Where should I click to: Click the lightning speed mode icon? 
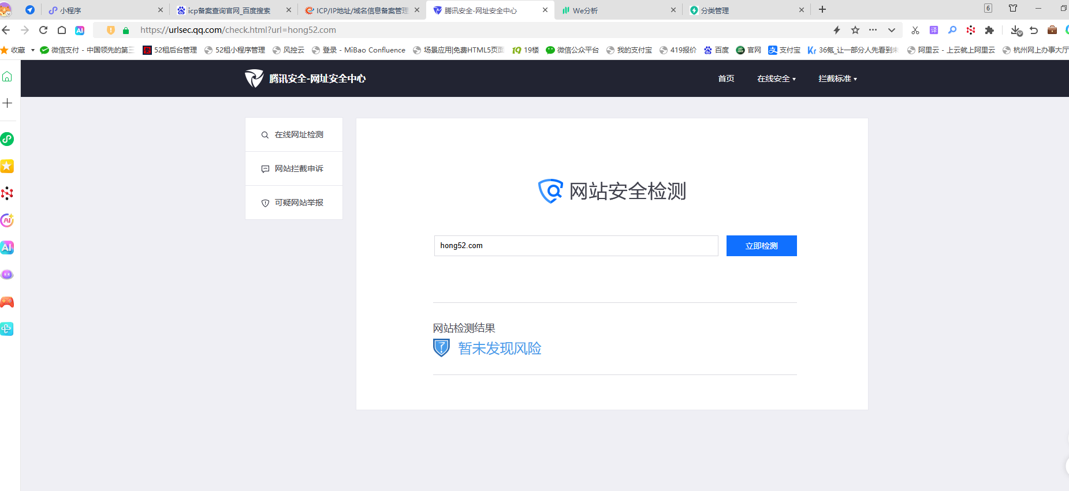tap(837, 30)
